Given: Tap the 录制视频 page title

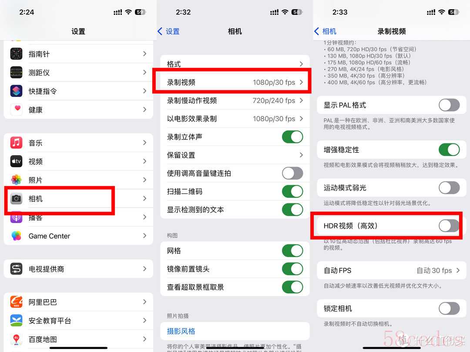Looking at the screenshot, I should coord(392,31).
